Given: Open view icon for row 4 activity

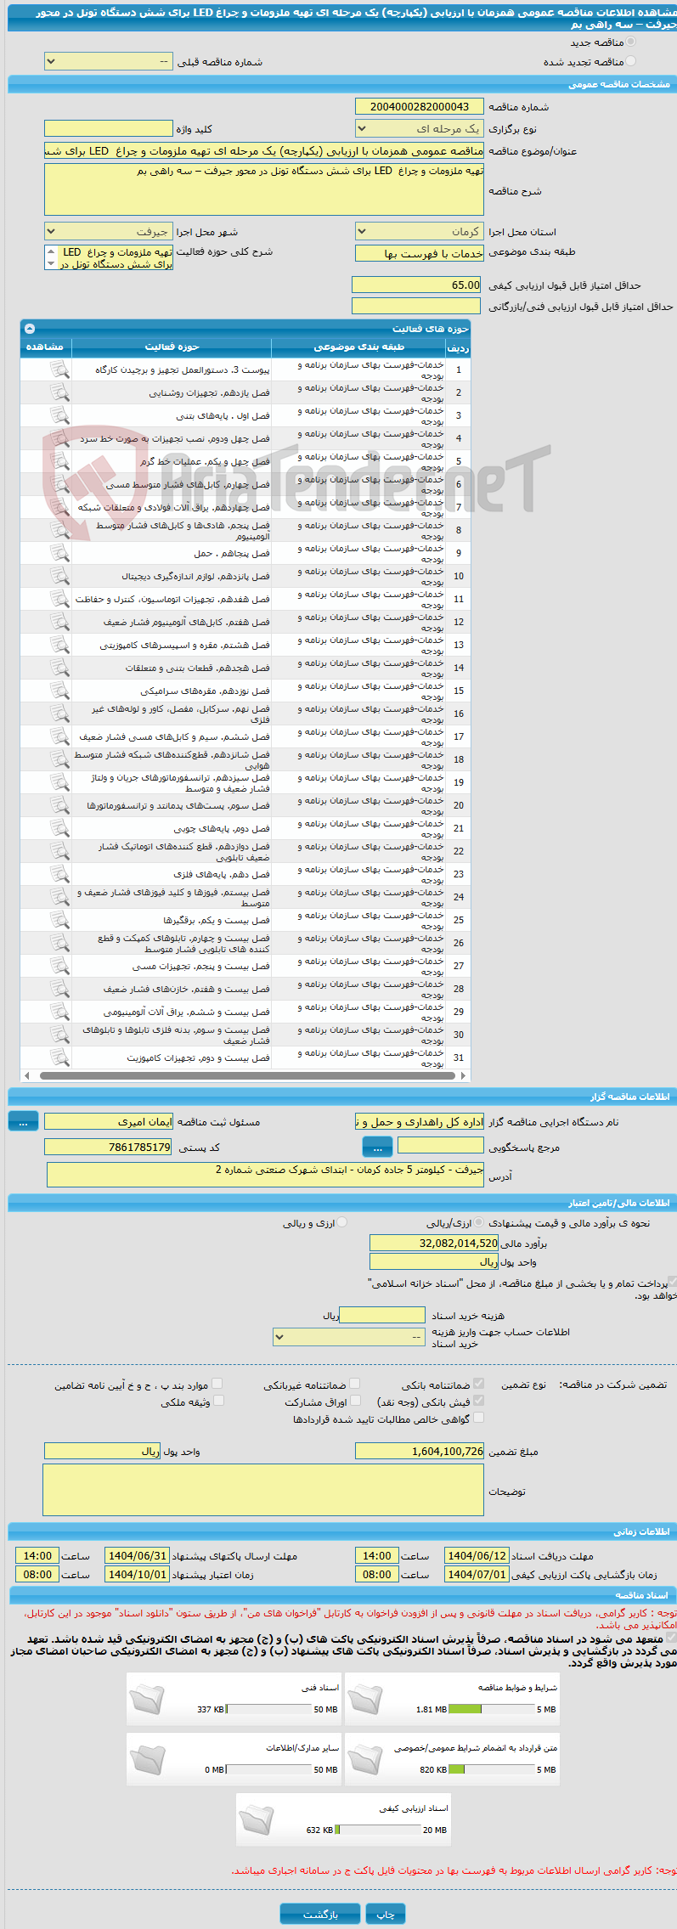Looking at the screenshot, I should [x=59, y=438].
